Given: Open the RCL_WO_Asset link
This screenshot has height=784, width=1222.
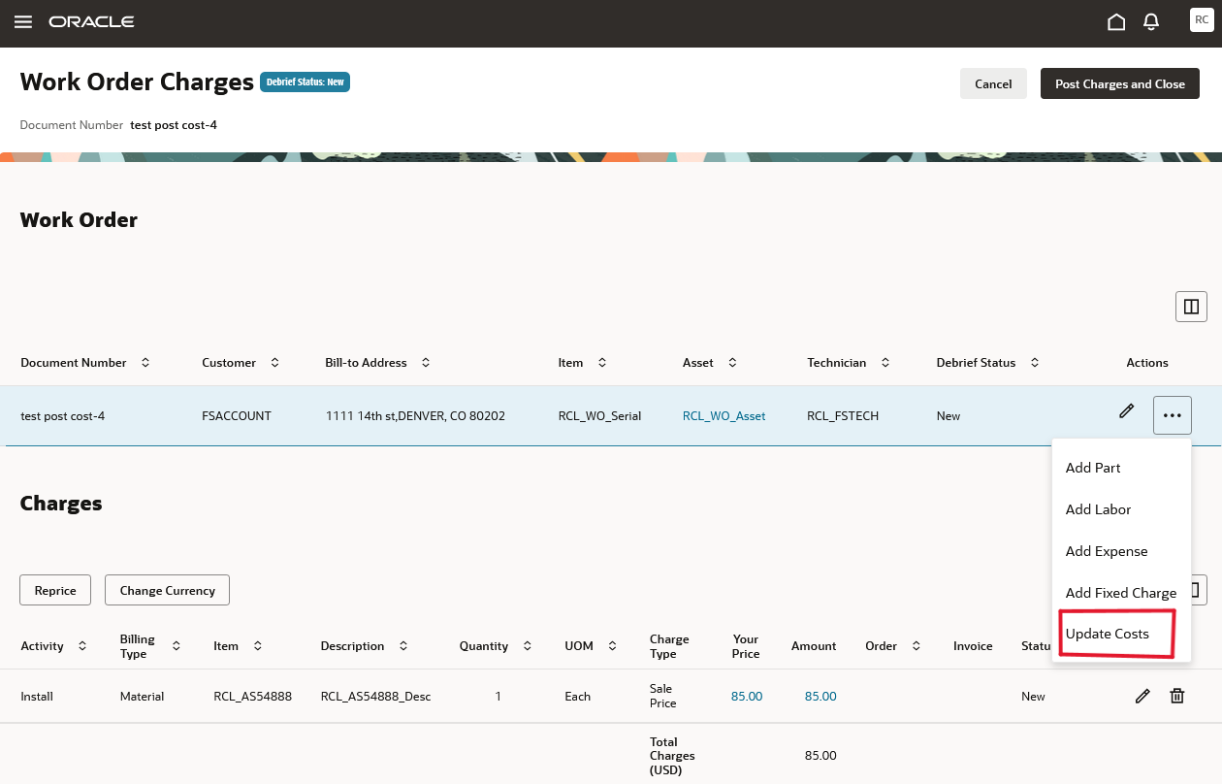Looking at the screenshot, I should (724, 415).
